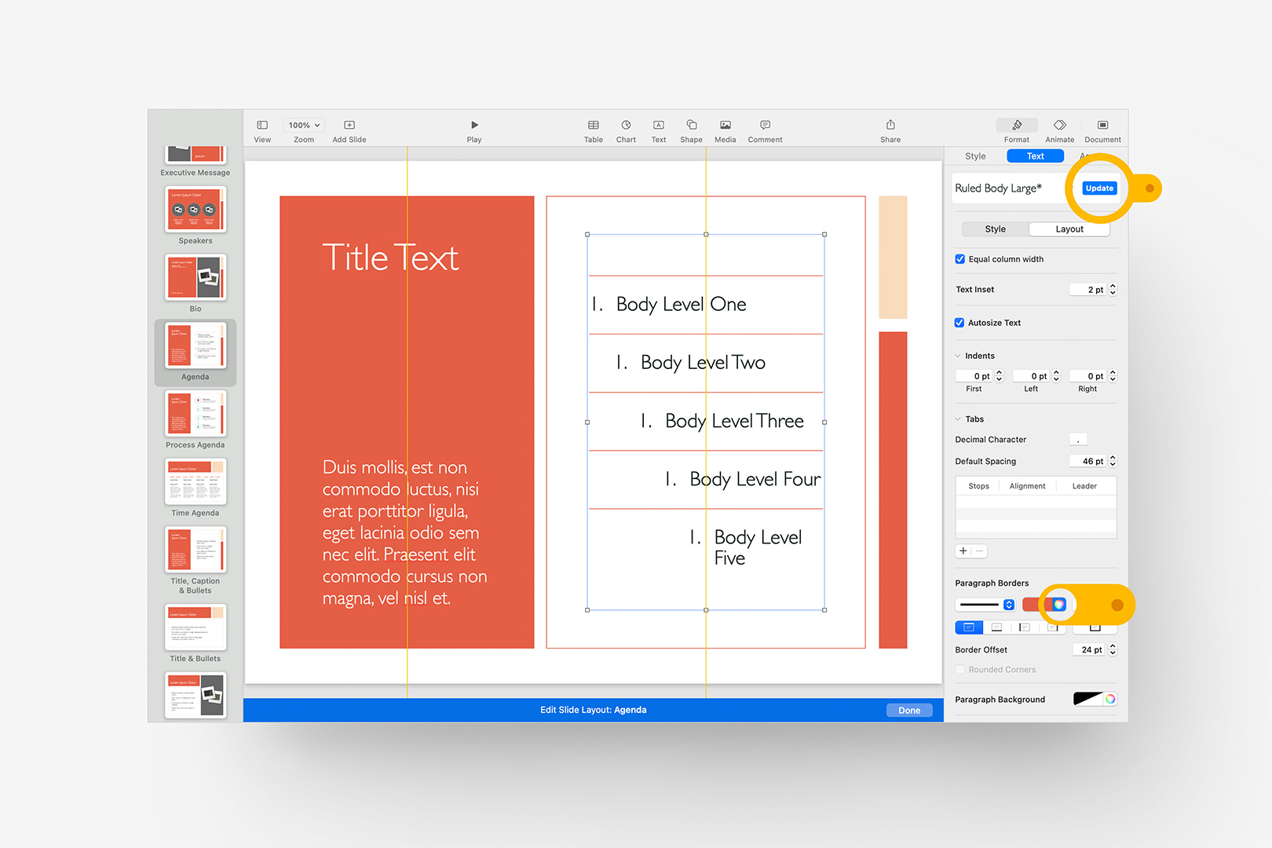Image resolution: width=1272 pixels, height=848 pixels.
Task: Click the Stops column header
Action: pos(978,486)
